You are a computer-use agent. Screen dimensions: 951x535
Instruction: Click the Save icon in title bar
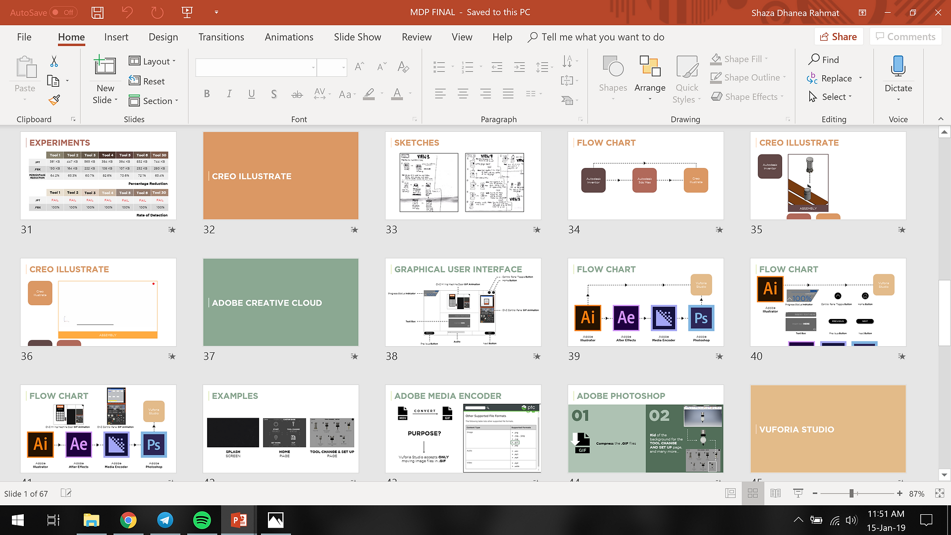98,12
